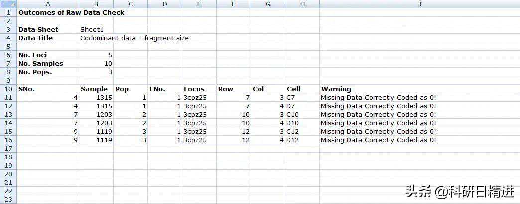
Task: Select row 16 warning message cell
Action: [x=419, y=140]
